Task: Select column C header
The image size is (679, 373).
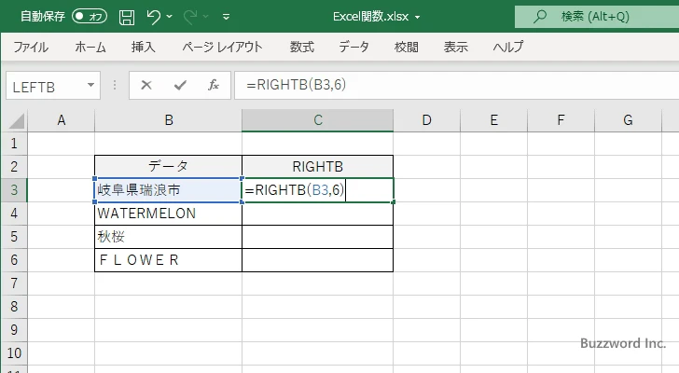Action: tap(318, 120)
